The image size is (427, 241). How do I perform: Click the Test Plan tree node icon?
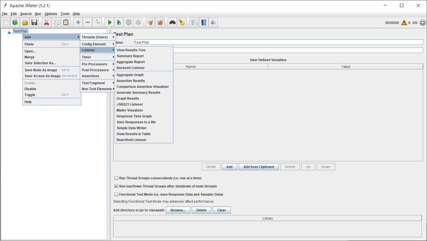(9, 31)
